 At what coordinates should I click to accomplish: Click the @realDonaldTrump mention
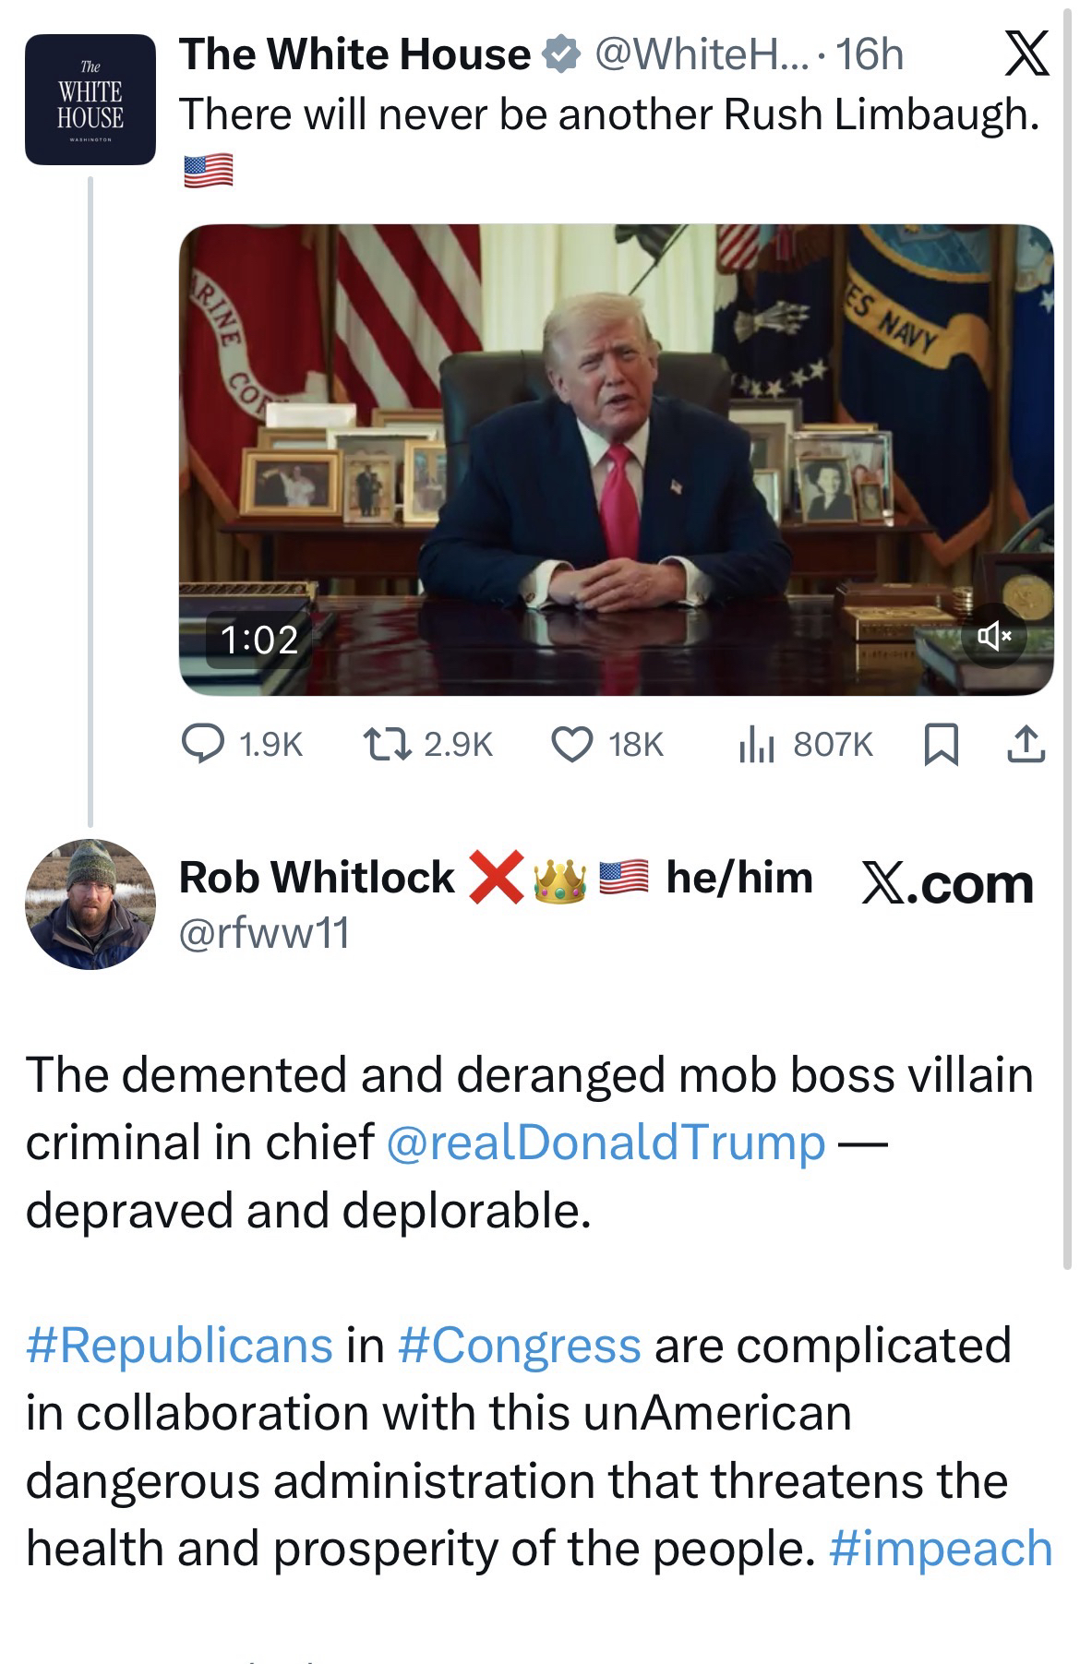pos(606,1142)
